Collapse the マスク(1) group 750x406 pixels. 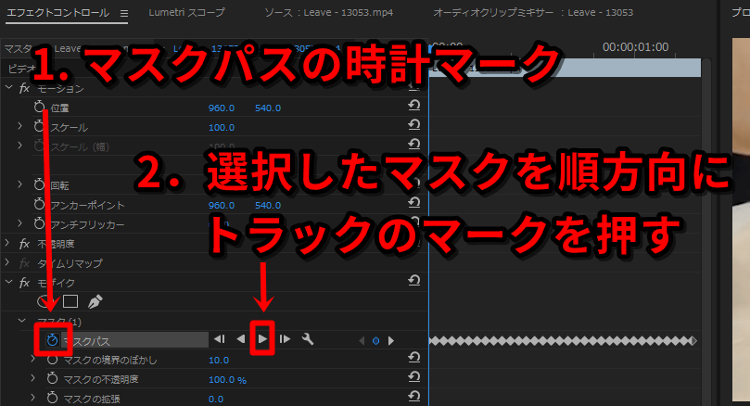point(21,321)
